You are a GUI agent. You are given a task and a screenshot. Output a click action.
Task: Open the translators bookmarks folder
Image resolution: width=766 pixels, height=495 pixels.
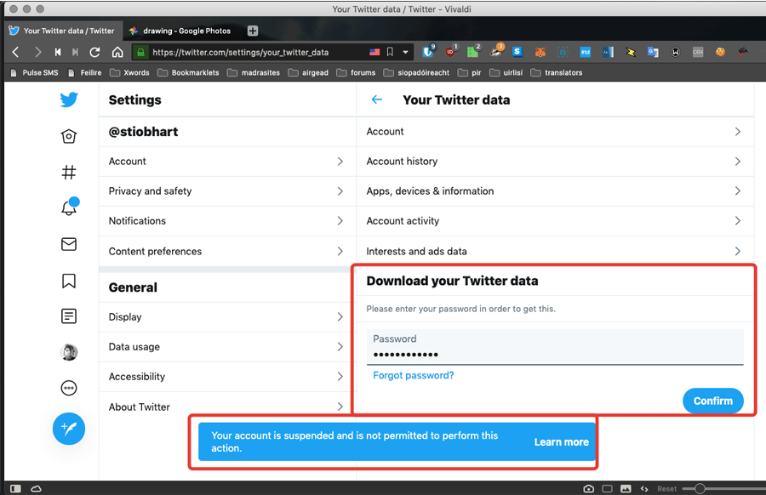[557, 73]
